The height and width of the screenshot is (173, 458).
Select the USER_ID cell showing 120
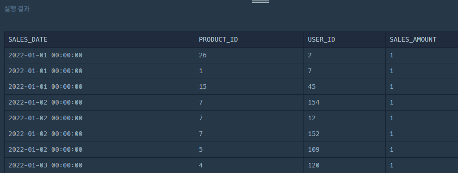[x=345, y=166]
